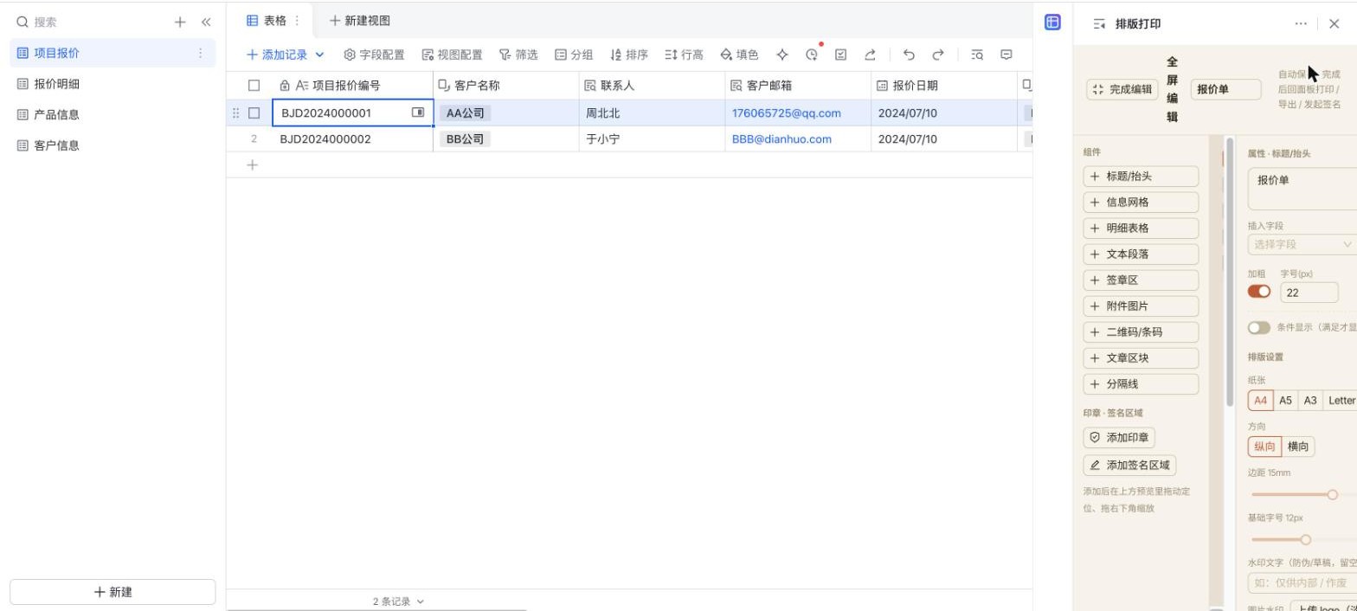Open the 产品信息 table in sidebar

113,114
